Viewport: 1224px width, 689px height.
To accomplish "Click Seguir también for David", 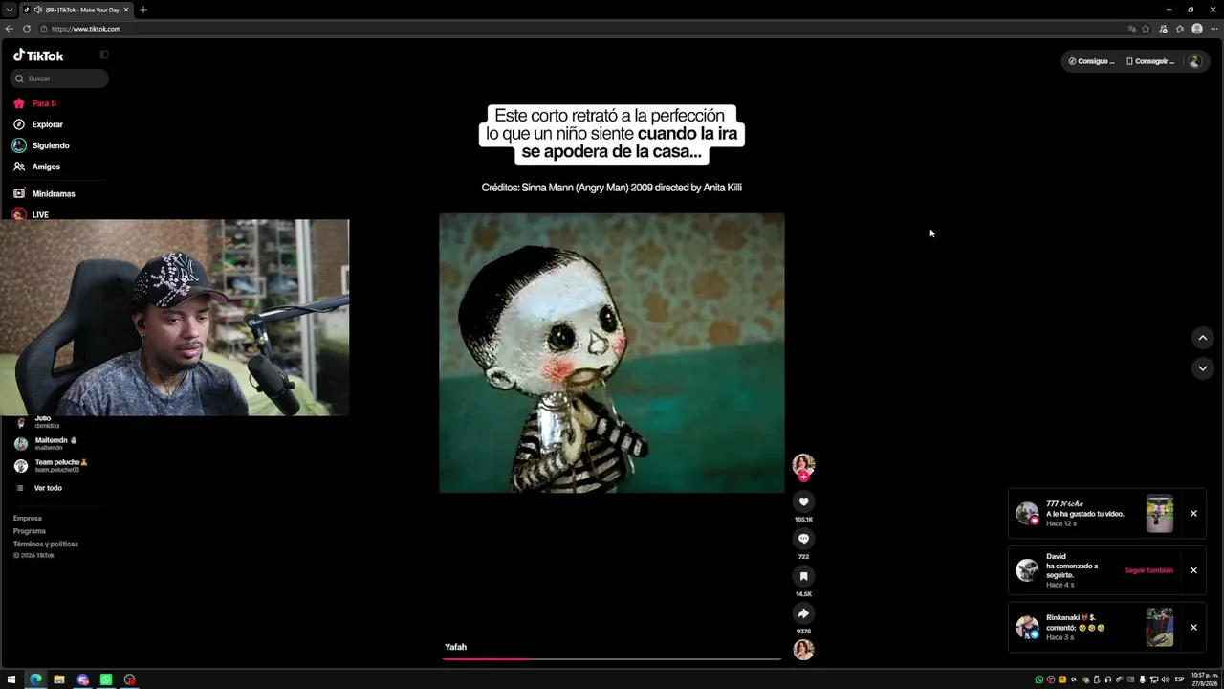I will coord(1148,570).
